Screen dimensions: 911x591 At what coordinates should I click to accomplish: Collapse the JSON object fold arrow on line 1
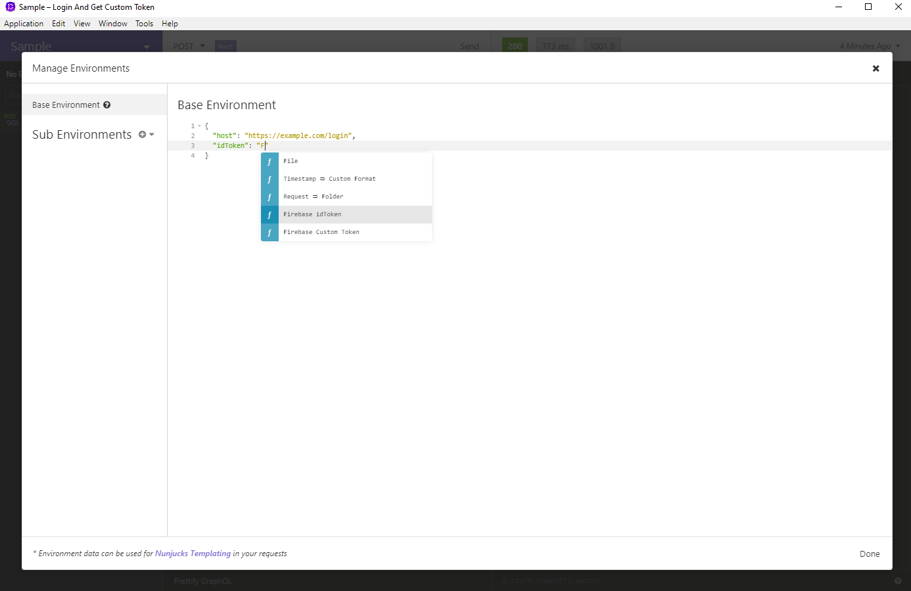[x=199, y=126]
